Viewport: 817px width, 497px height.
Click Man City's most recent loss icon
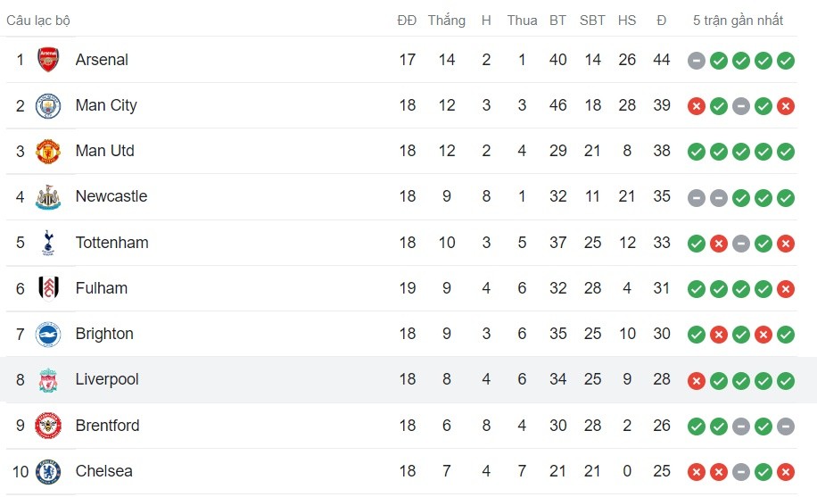click(x=786, y=106)
